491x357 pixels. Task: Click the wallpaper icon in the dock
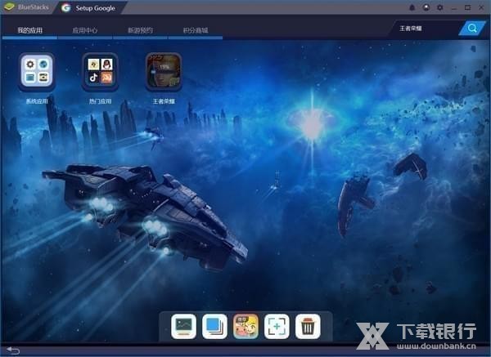pyautogui.click(x=183, y=326)
